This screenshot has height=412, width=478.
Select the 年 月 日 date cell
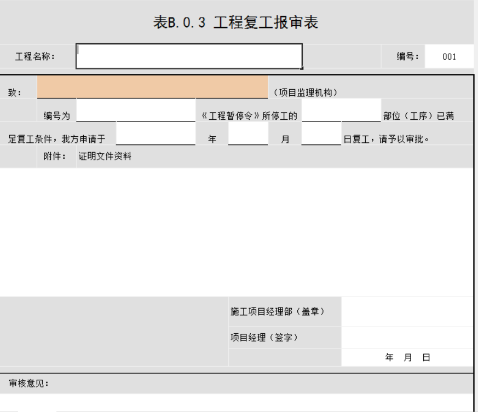(407, 357)
